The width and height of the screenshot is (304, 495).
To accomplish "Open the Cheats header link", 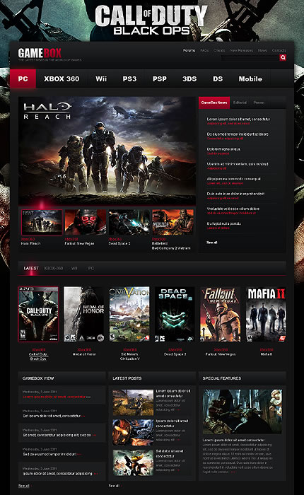I will pos(219,50).
